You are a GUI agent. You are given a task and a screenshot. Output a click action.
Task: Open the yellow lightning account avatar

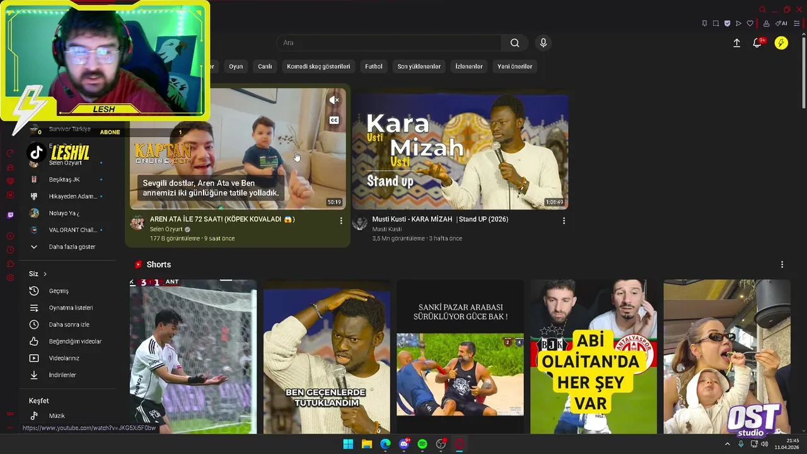[781, 43]
